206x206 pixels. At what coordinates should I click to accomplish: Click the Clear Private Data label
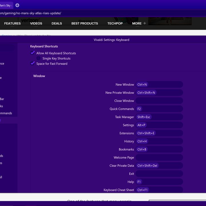[122, 166]
